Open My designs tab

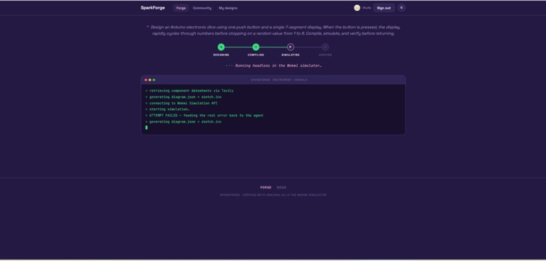228,8
